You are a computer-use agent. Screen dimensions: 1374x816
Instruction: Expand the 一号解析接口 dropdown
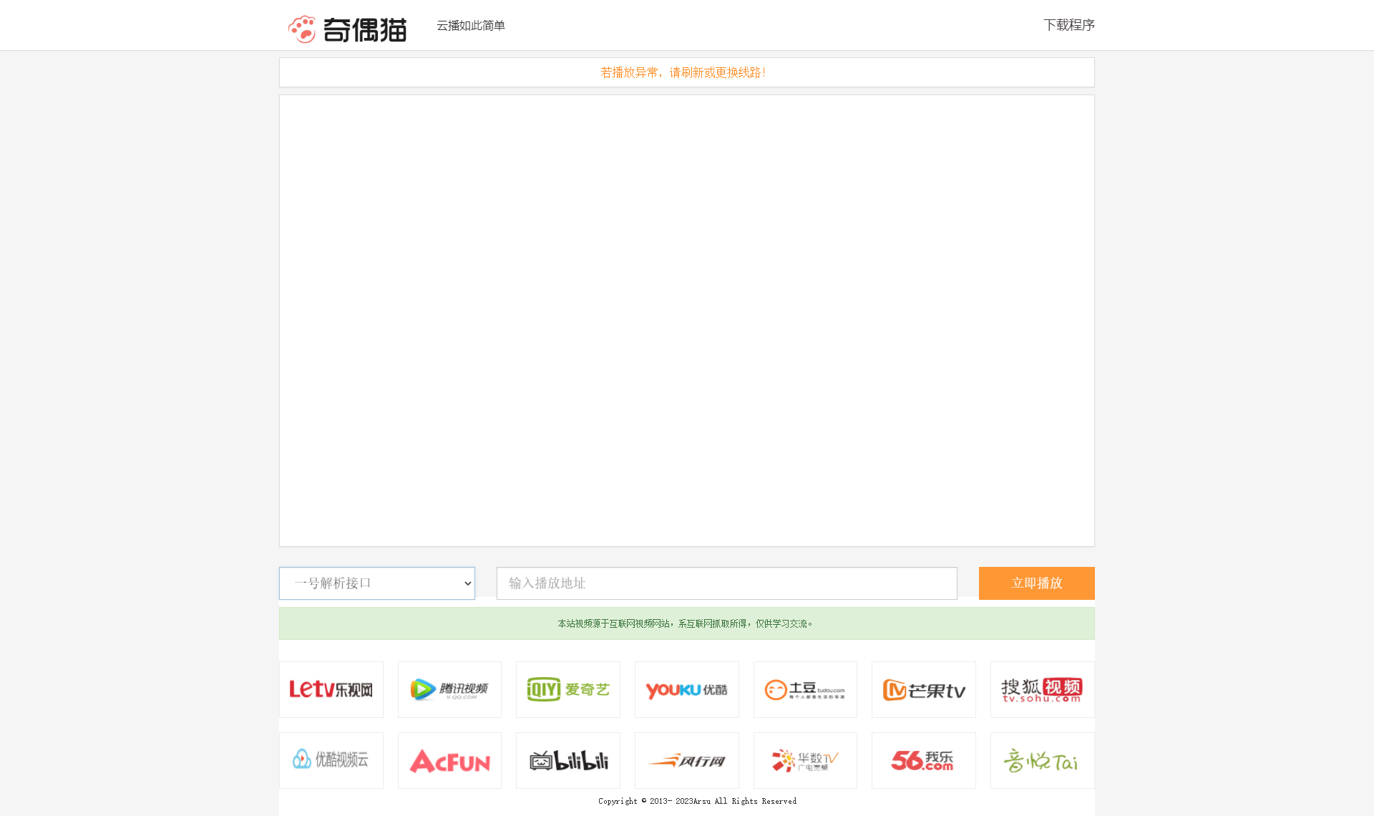click(377, 583)
